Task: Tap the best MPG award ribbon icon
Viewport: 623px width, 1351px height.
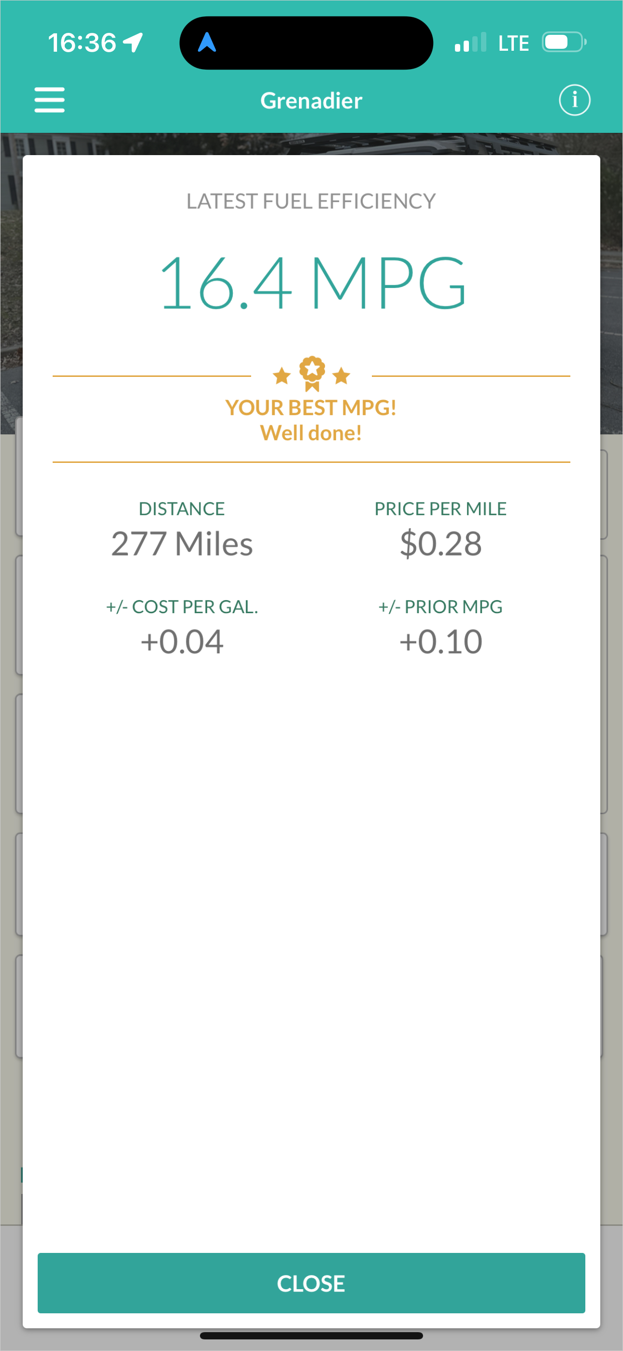Action: pyautogui.click(x=312, y=374)
